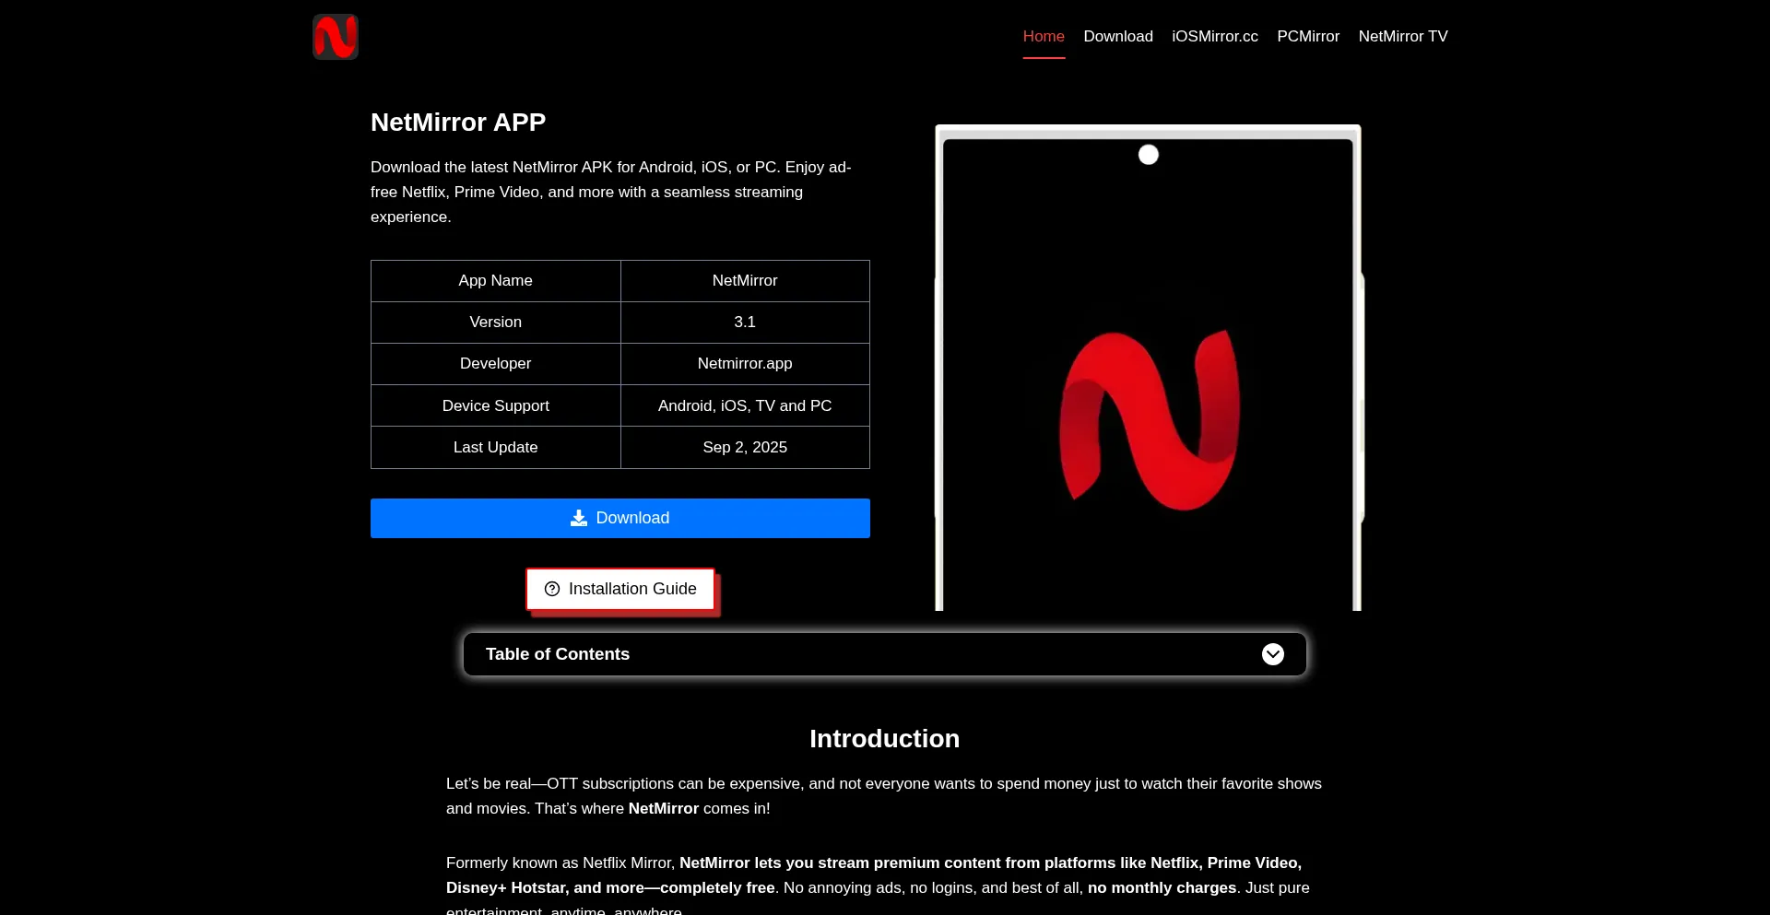Click the App Name label cell

[x=495, y=280]
